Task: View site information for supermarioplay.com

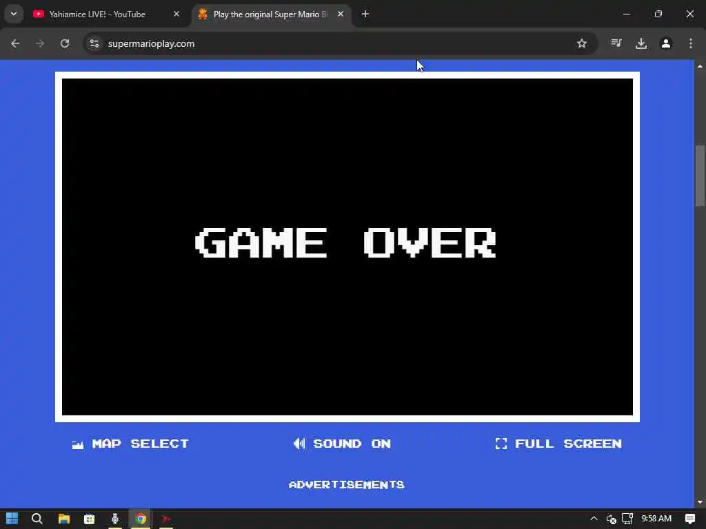Action: click(x=94, y=43)
